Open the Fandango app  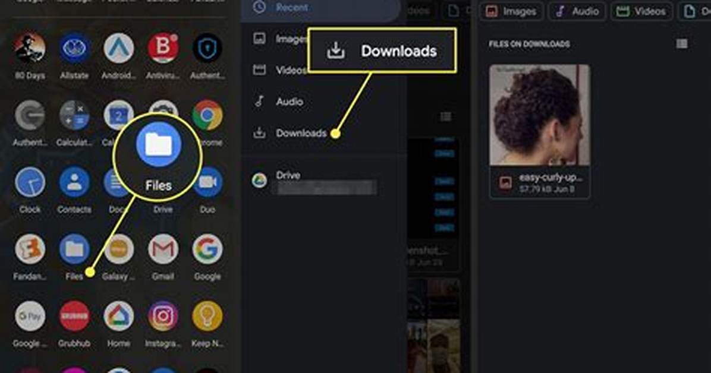click(30, 249)
